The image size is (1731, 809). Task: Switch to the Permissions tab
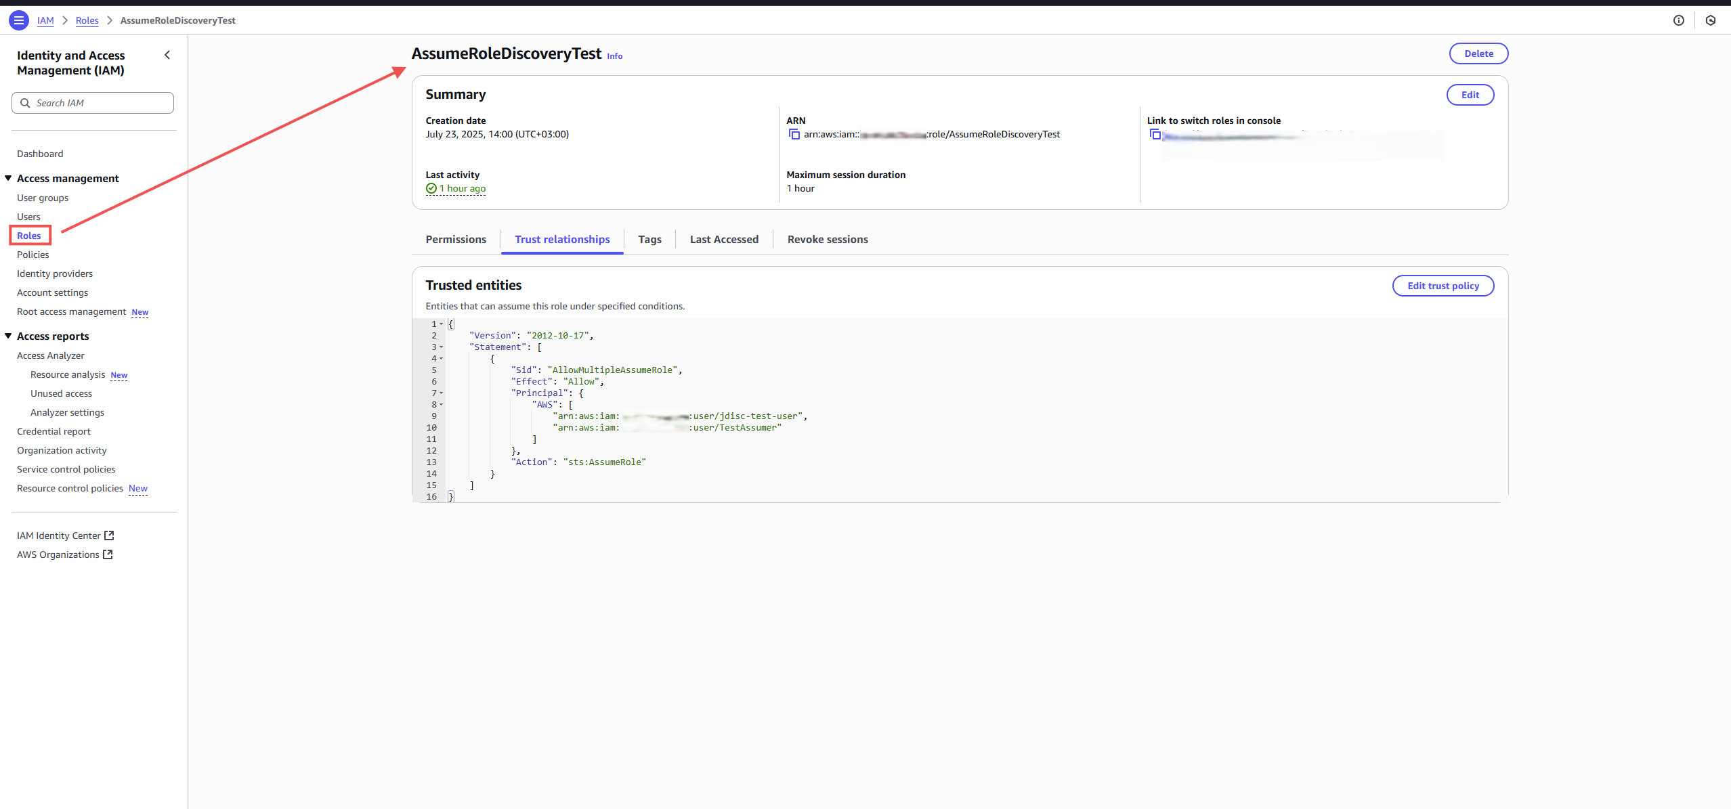tap(456, 239)
